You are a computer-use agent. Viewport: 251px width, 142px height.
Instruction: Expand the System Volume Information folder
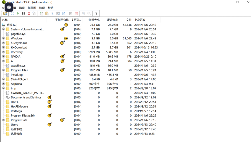pyautogui.click(x=4, y=29)
